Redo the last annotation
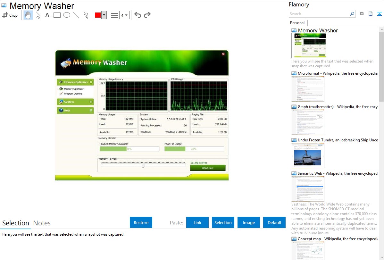384x260 pixels. click(x=147, y=15)
